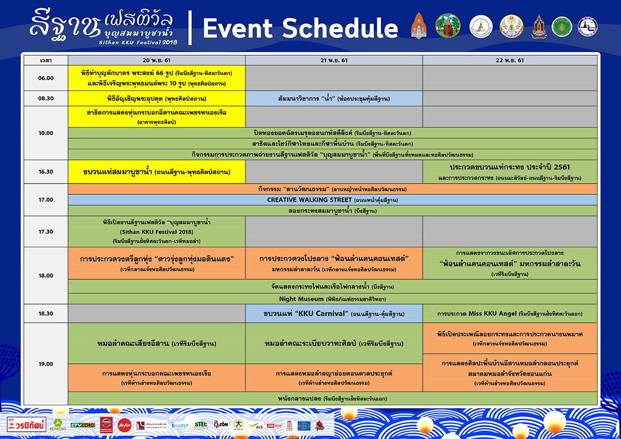Click the Sithan KKU Festival 2018 logo
This screenshot has width=621, height=439.
[102, 26]
